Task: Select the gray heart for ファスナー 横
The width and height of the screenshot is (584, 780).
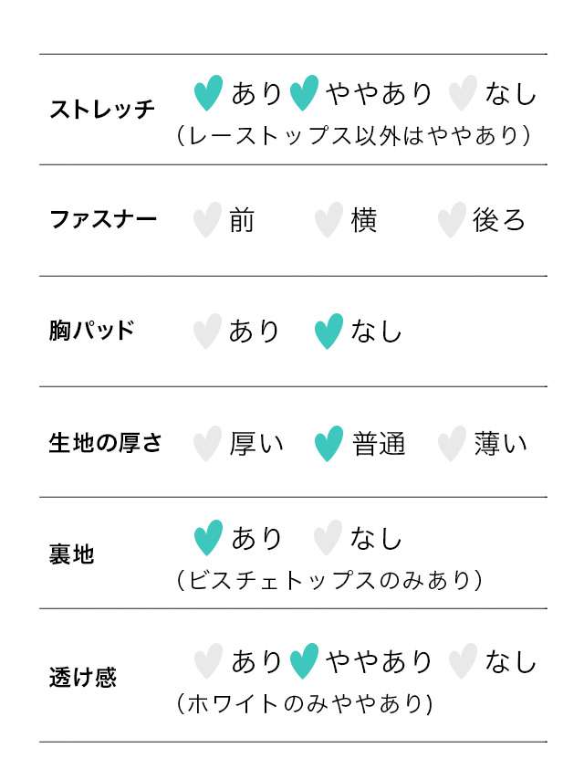Action: [x=328, y=220]
